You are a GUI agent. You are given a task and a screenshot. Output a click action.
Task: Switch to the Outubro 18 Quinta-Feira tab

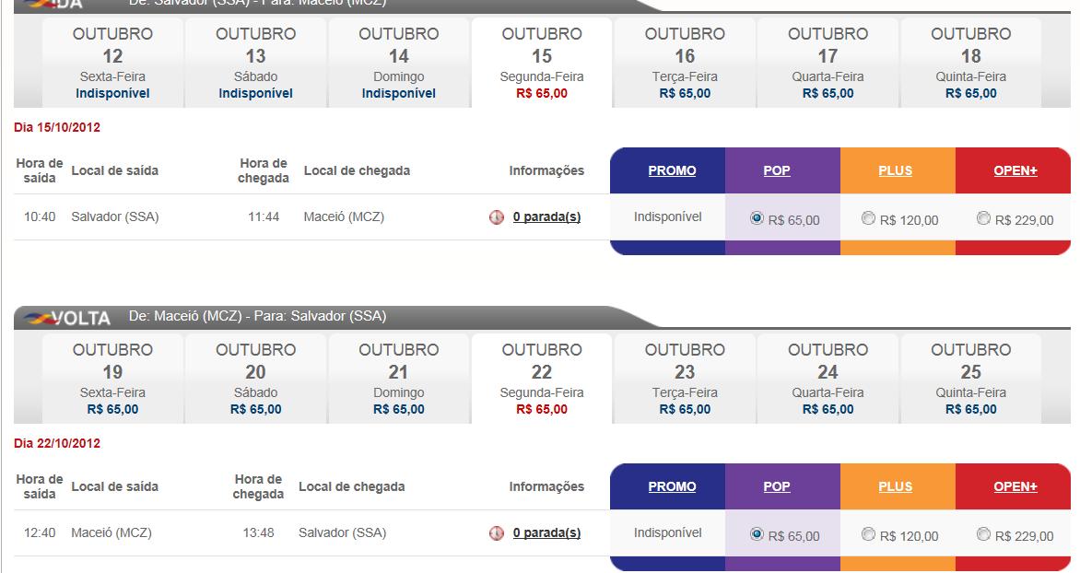click(x=970, y=63)
